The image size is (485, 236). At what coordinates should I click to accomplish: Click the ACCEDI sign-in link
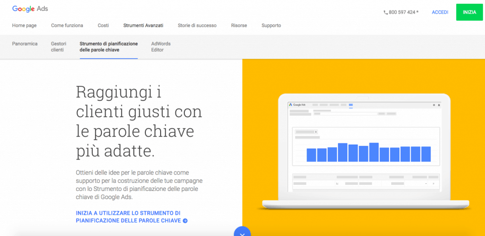[x=440, y=12]
